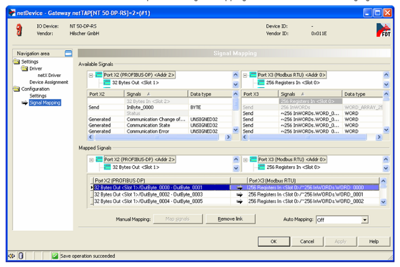Image resolution: width=400 pixels, height=267 pixels.
Task: Click the Driver folder icon
Action: tap(23, 68)
